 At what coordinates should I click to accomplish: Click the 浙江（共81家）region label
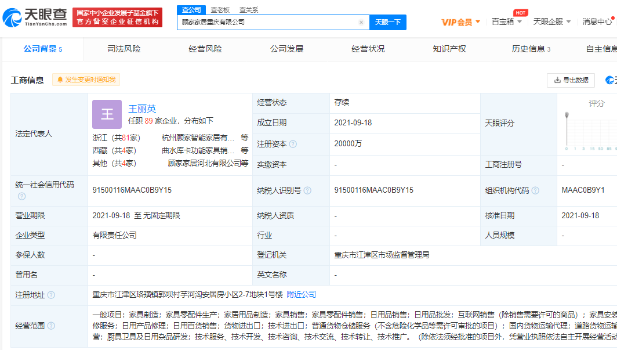click(116, 138)
